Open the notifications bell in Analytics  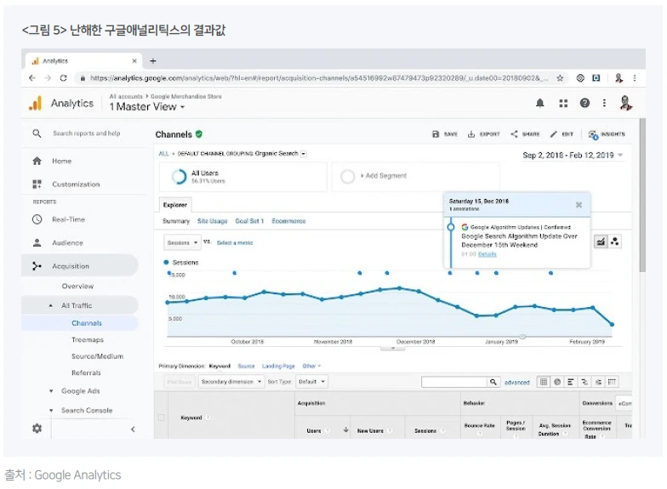click(539, 103)
